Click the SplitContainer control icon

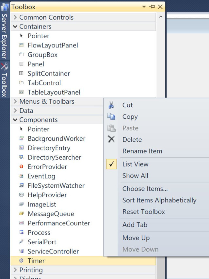[22, 74]
